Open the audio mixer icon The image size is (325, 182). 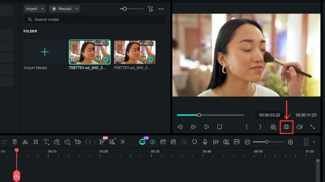pos(216,142)
